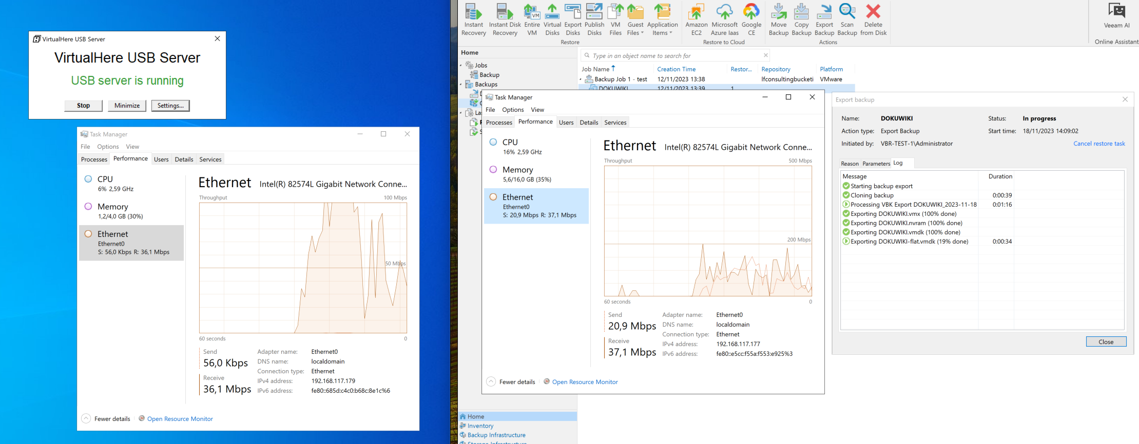Switch to Reason tab in Export backup
The image size is (1139, 444).
[850, 164]
